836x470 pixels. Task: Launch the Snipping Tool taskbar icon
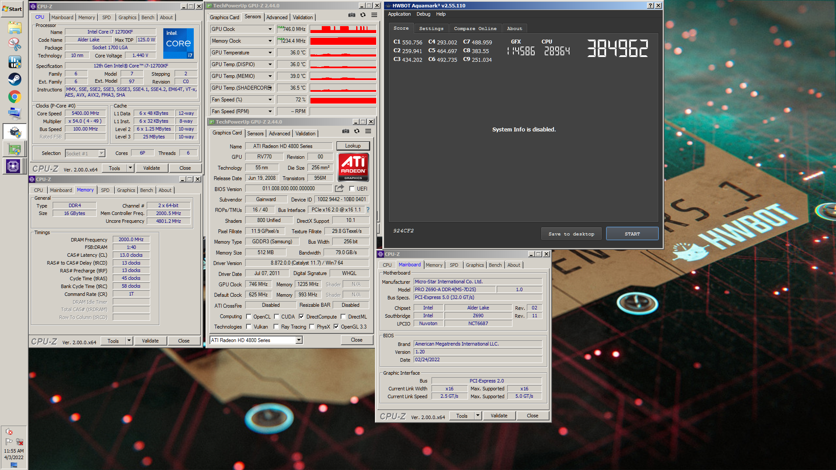click(x=14, y=44)
